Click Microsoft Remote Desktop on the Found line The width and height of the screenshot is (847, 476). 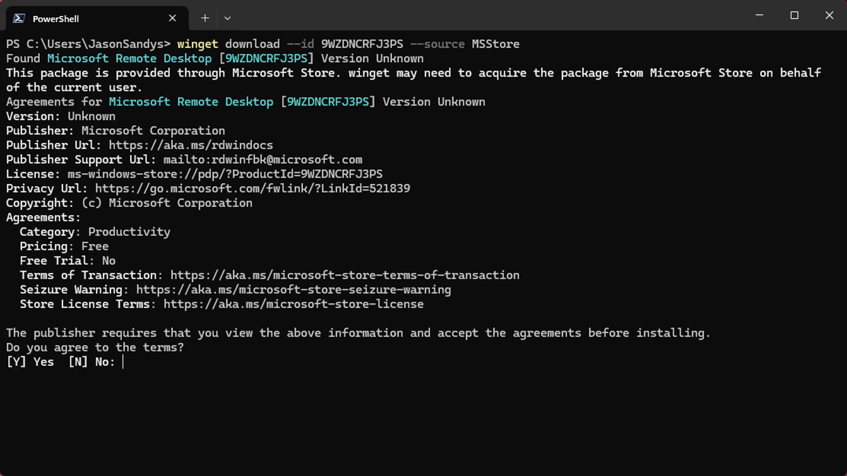129,59
